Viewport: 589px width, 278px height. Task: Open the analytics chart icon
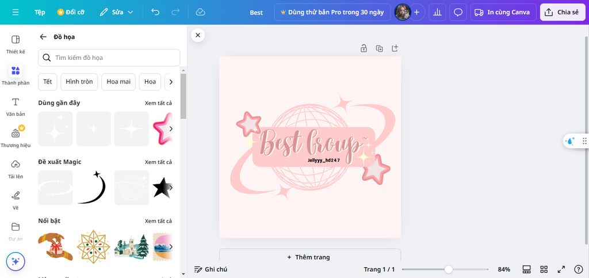(437, 12)
